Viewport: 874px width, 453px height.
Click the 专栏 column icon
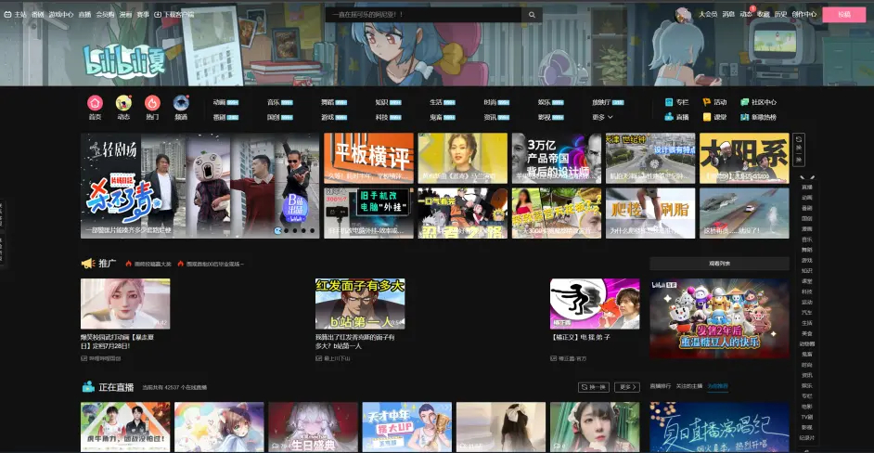(x=669, y=102)
